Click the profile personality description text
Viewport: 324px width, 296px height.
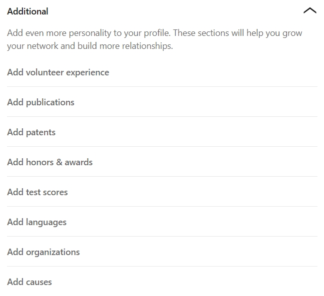tap(154, 39)
